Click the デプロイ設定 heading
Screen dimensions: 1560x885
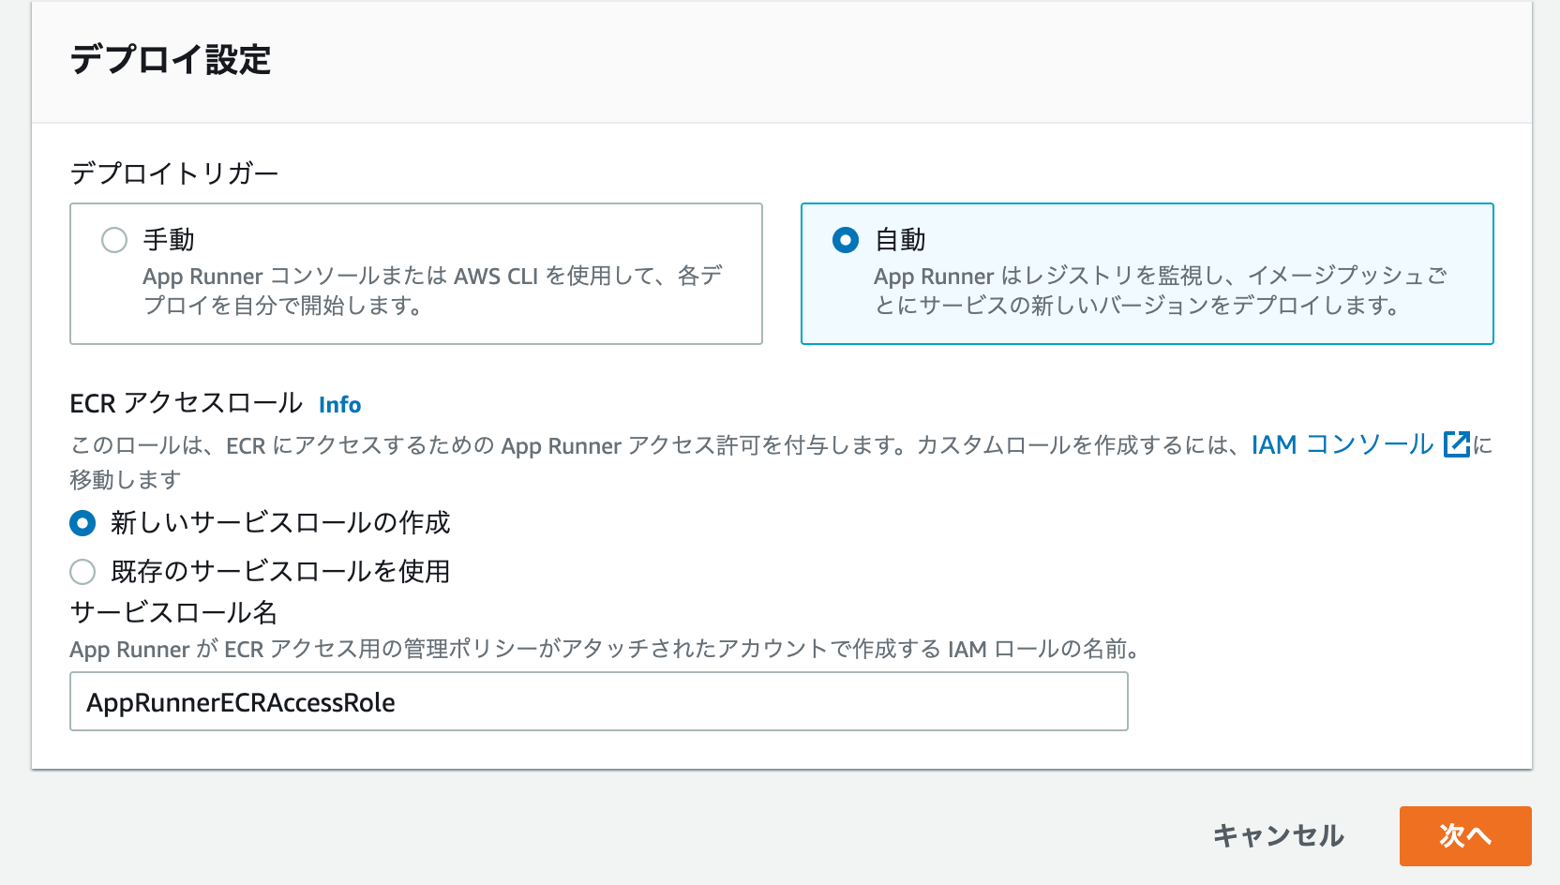pyautogui.click(x=171, y=60)
